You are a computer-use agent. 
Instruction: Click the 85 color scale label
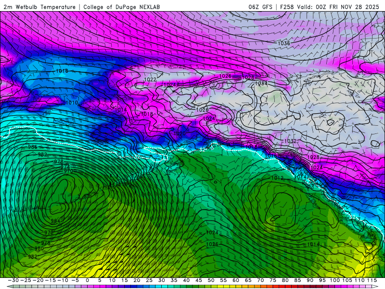[297, 280]
